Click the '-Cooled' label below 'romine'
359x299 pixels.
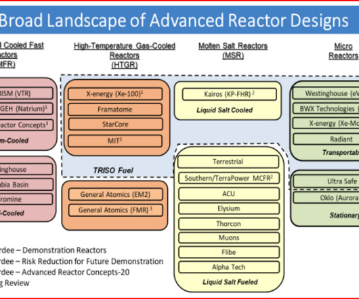12,213
